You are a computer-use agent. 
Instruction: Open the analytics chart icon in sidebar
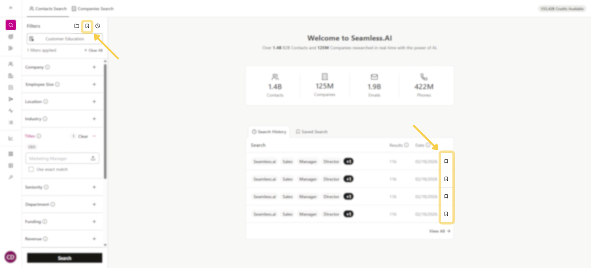coord(11,138)
